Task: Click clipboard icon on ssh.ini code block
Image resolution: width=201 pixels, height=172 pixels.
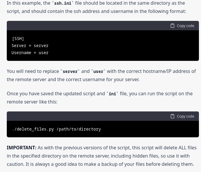Action: [x=172, y=26]
